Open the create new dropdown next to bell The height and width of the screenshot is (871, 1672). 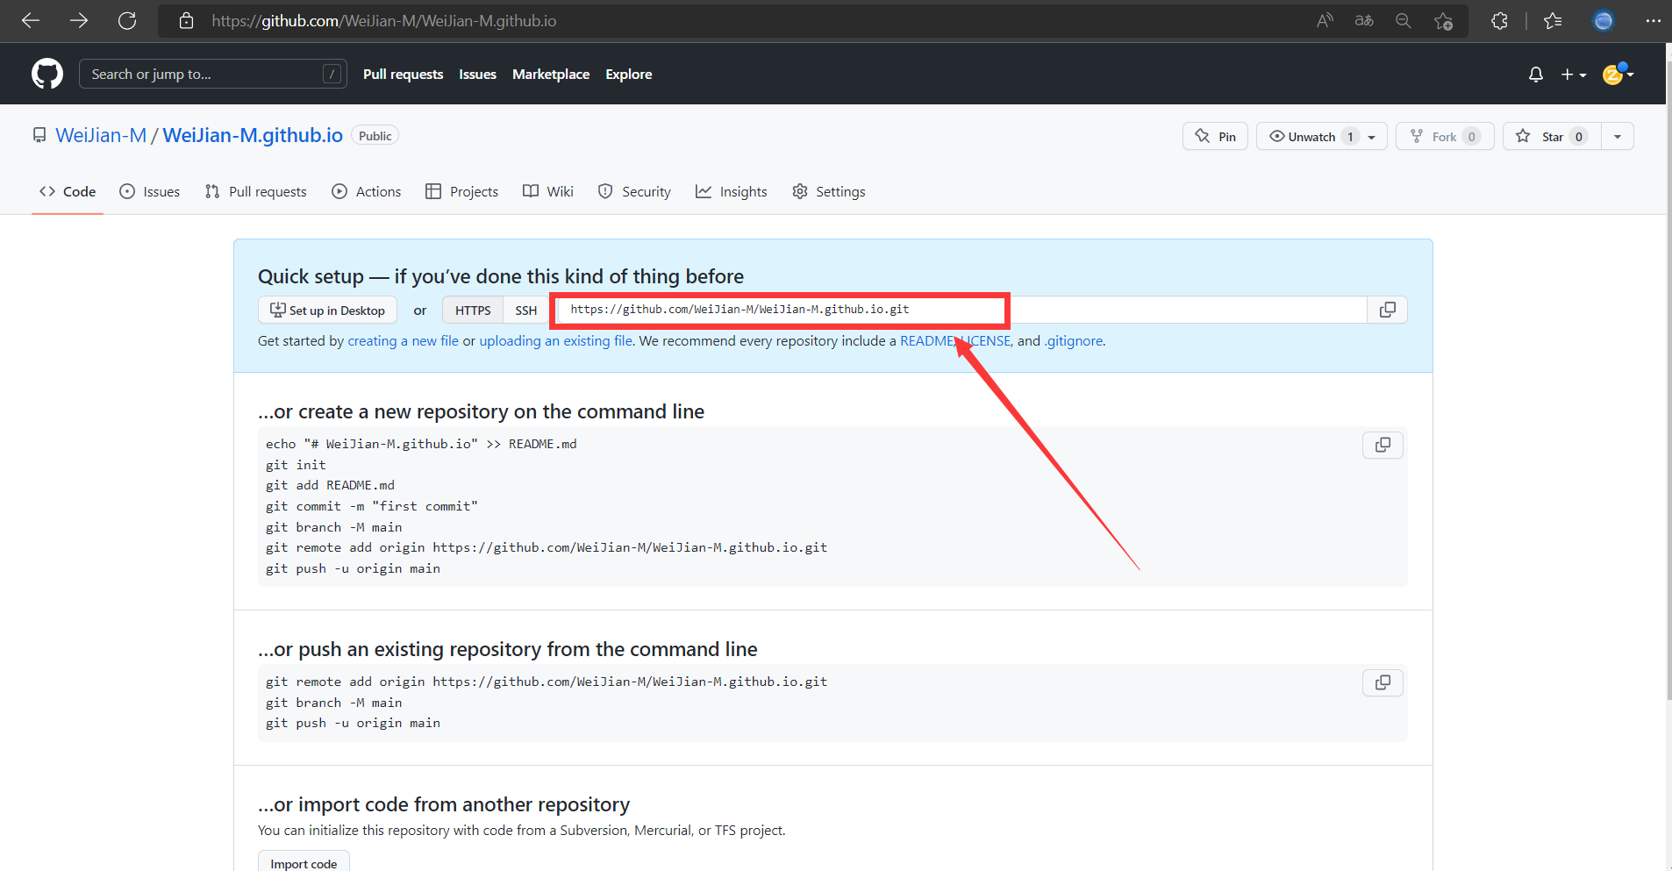[x=1575, y=75]
